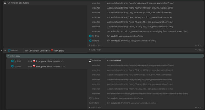Click icon_prew sprite icon in IID > 5 row
The height and width of the screenshot is (110, 205).
34,61
